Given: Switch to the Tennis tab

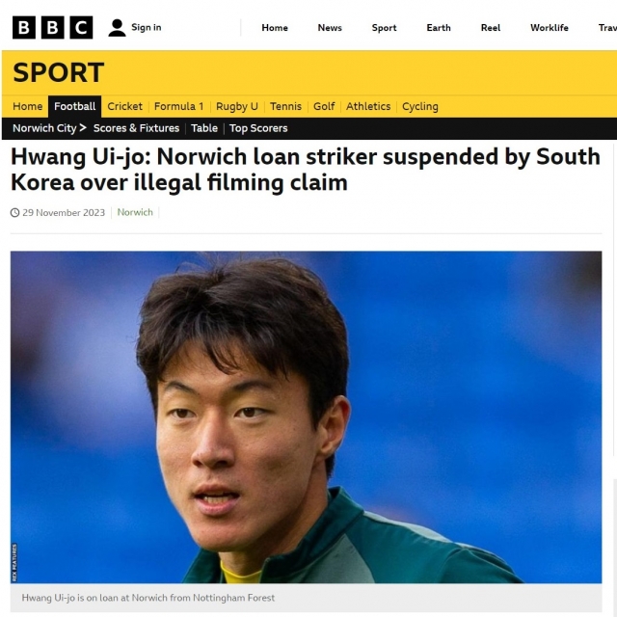Looking at the screenshot, I should pyautogui.click(x=285, y=106).
